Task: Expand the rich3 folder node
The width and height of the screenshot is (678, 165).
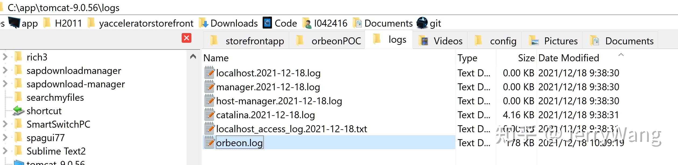Action: 5,57
